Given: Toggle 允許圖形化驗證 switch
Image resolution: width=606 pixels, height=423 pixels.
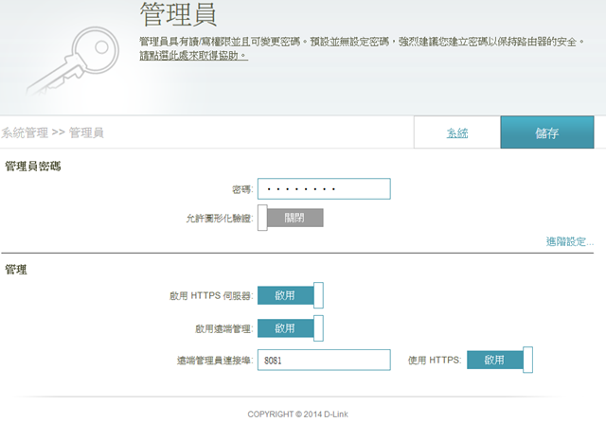Looking at the screenshot, I should click(x=291, y=218).
